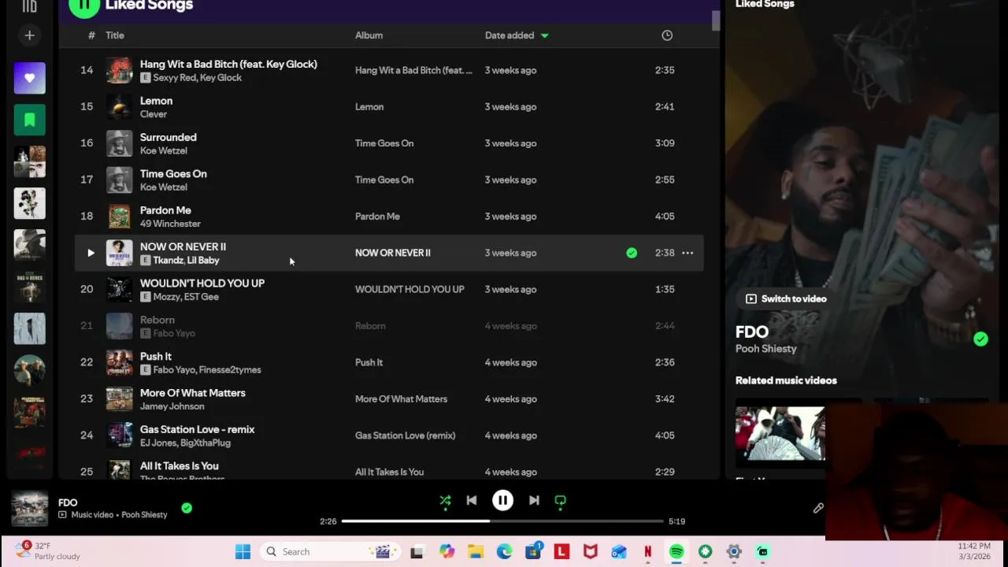Open McAfee icon in taskbar
The image size is (1008, 567).
tap(591, 552)
